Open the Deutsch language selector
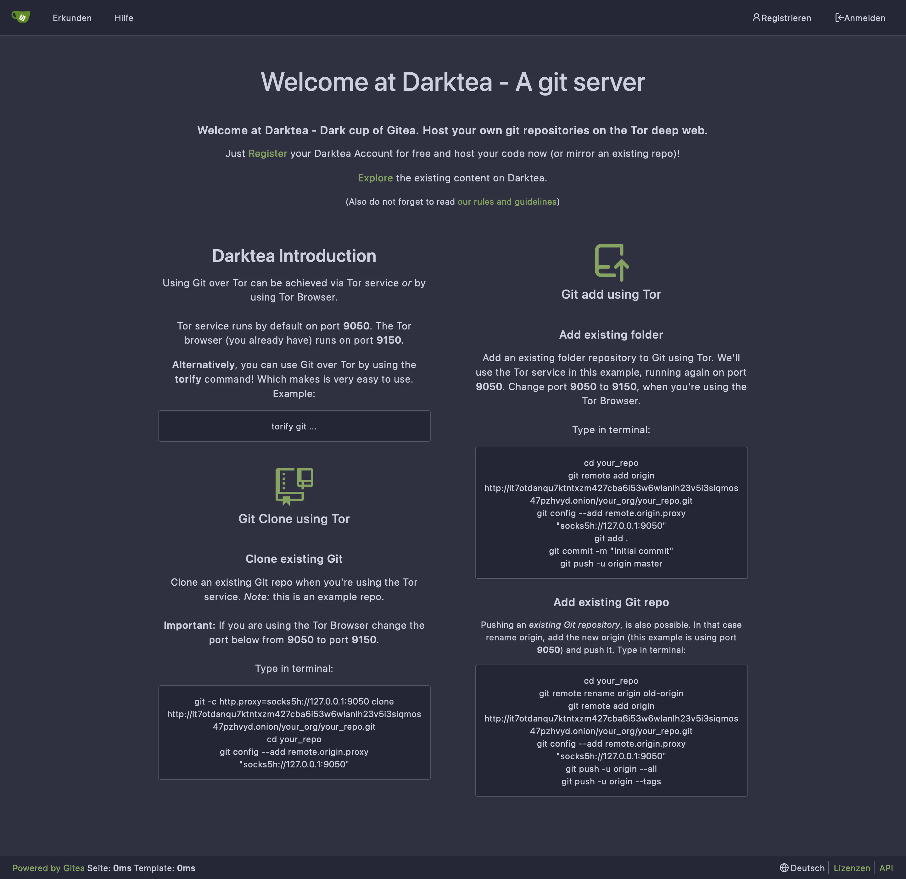This screenshot has height=879, width=906. coord(803,868)
